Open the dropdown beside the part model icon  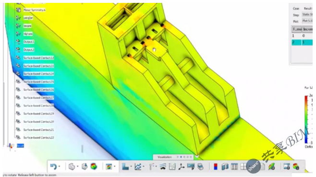coord(78,166)
